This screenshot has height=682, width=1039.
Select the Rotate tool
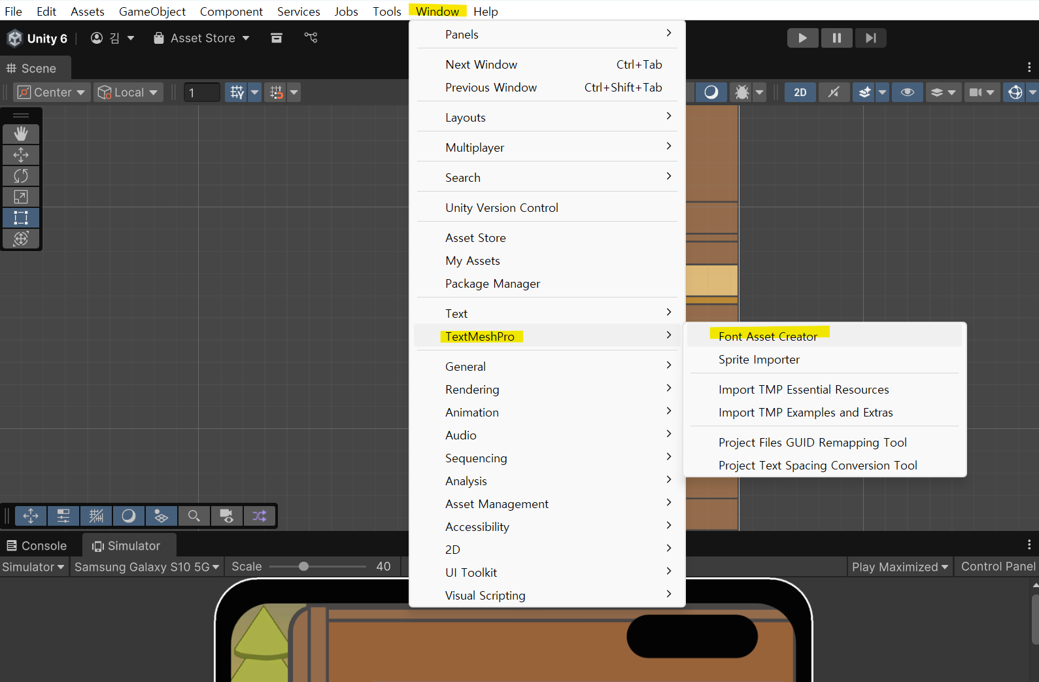21,176
